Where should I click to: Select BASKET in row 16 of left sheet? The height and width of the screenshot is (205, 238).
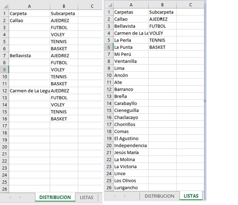click(x=64, y=119)
